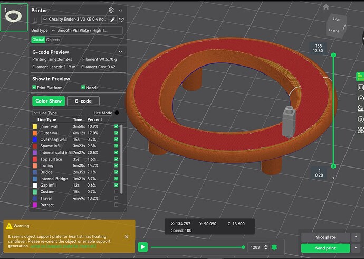Click the green layers icon beside step counter

[274, 247]
